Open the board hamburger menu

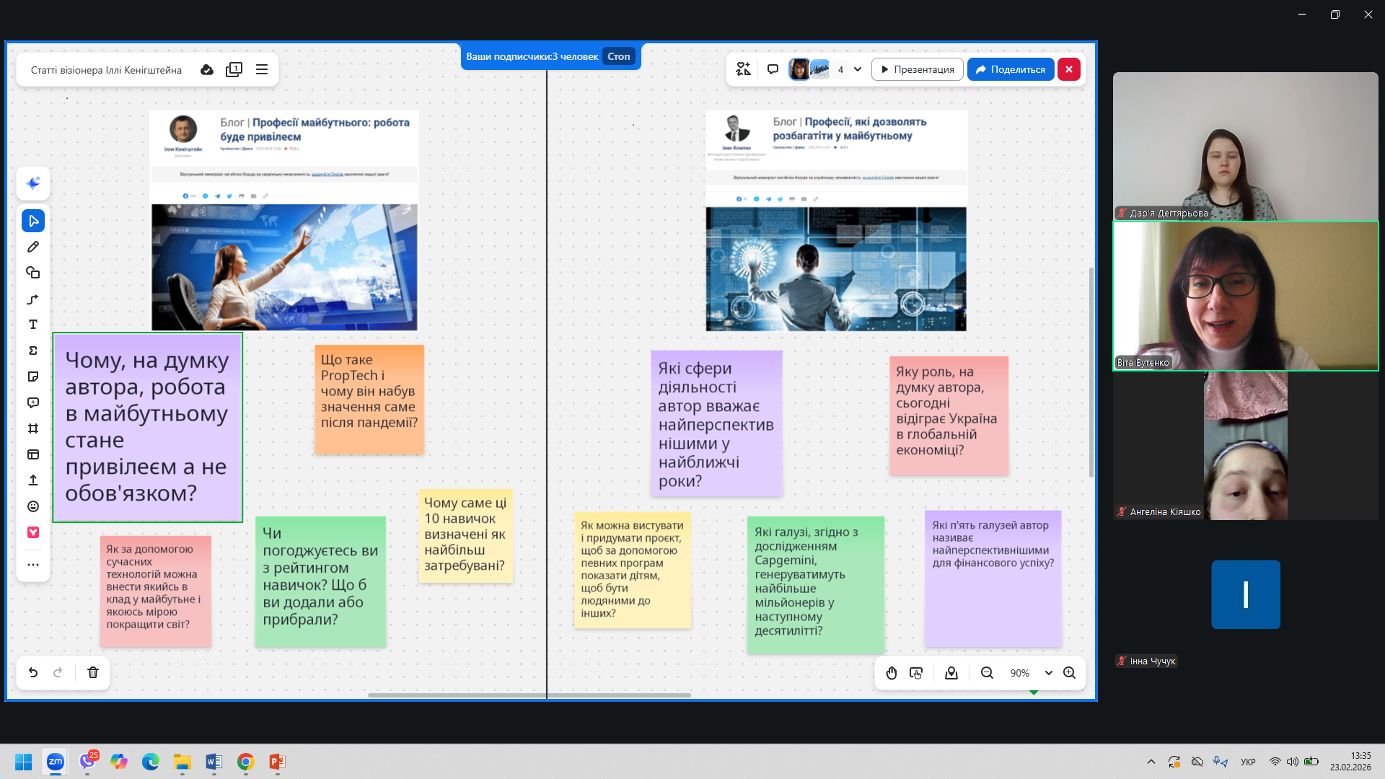coord(262,69)
